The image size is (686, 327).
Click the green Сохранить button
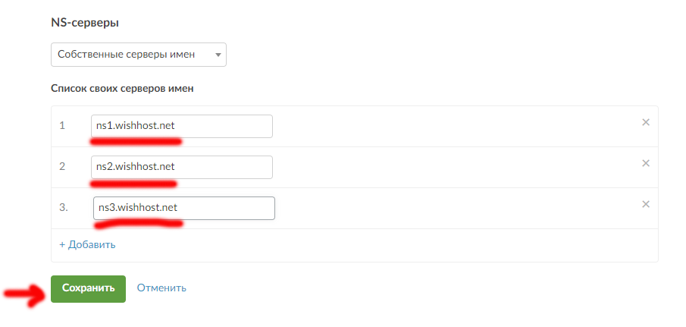[89, 289]
